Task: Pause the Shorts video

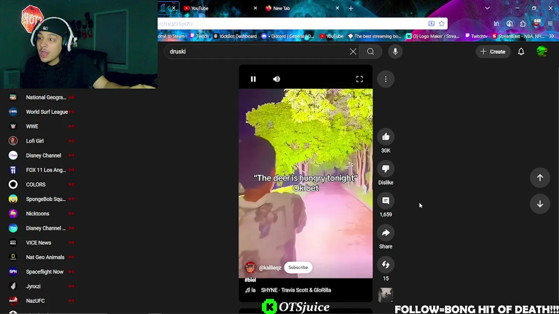Action: (x=253, y=79)
